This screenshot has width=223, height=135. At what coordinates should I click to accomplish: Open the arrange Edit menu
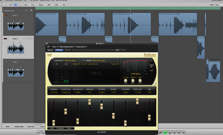(x=26, y=5)
